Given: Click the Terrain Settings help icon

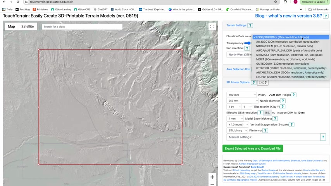Looking at the screenshot, I should [x=250, y=26].
